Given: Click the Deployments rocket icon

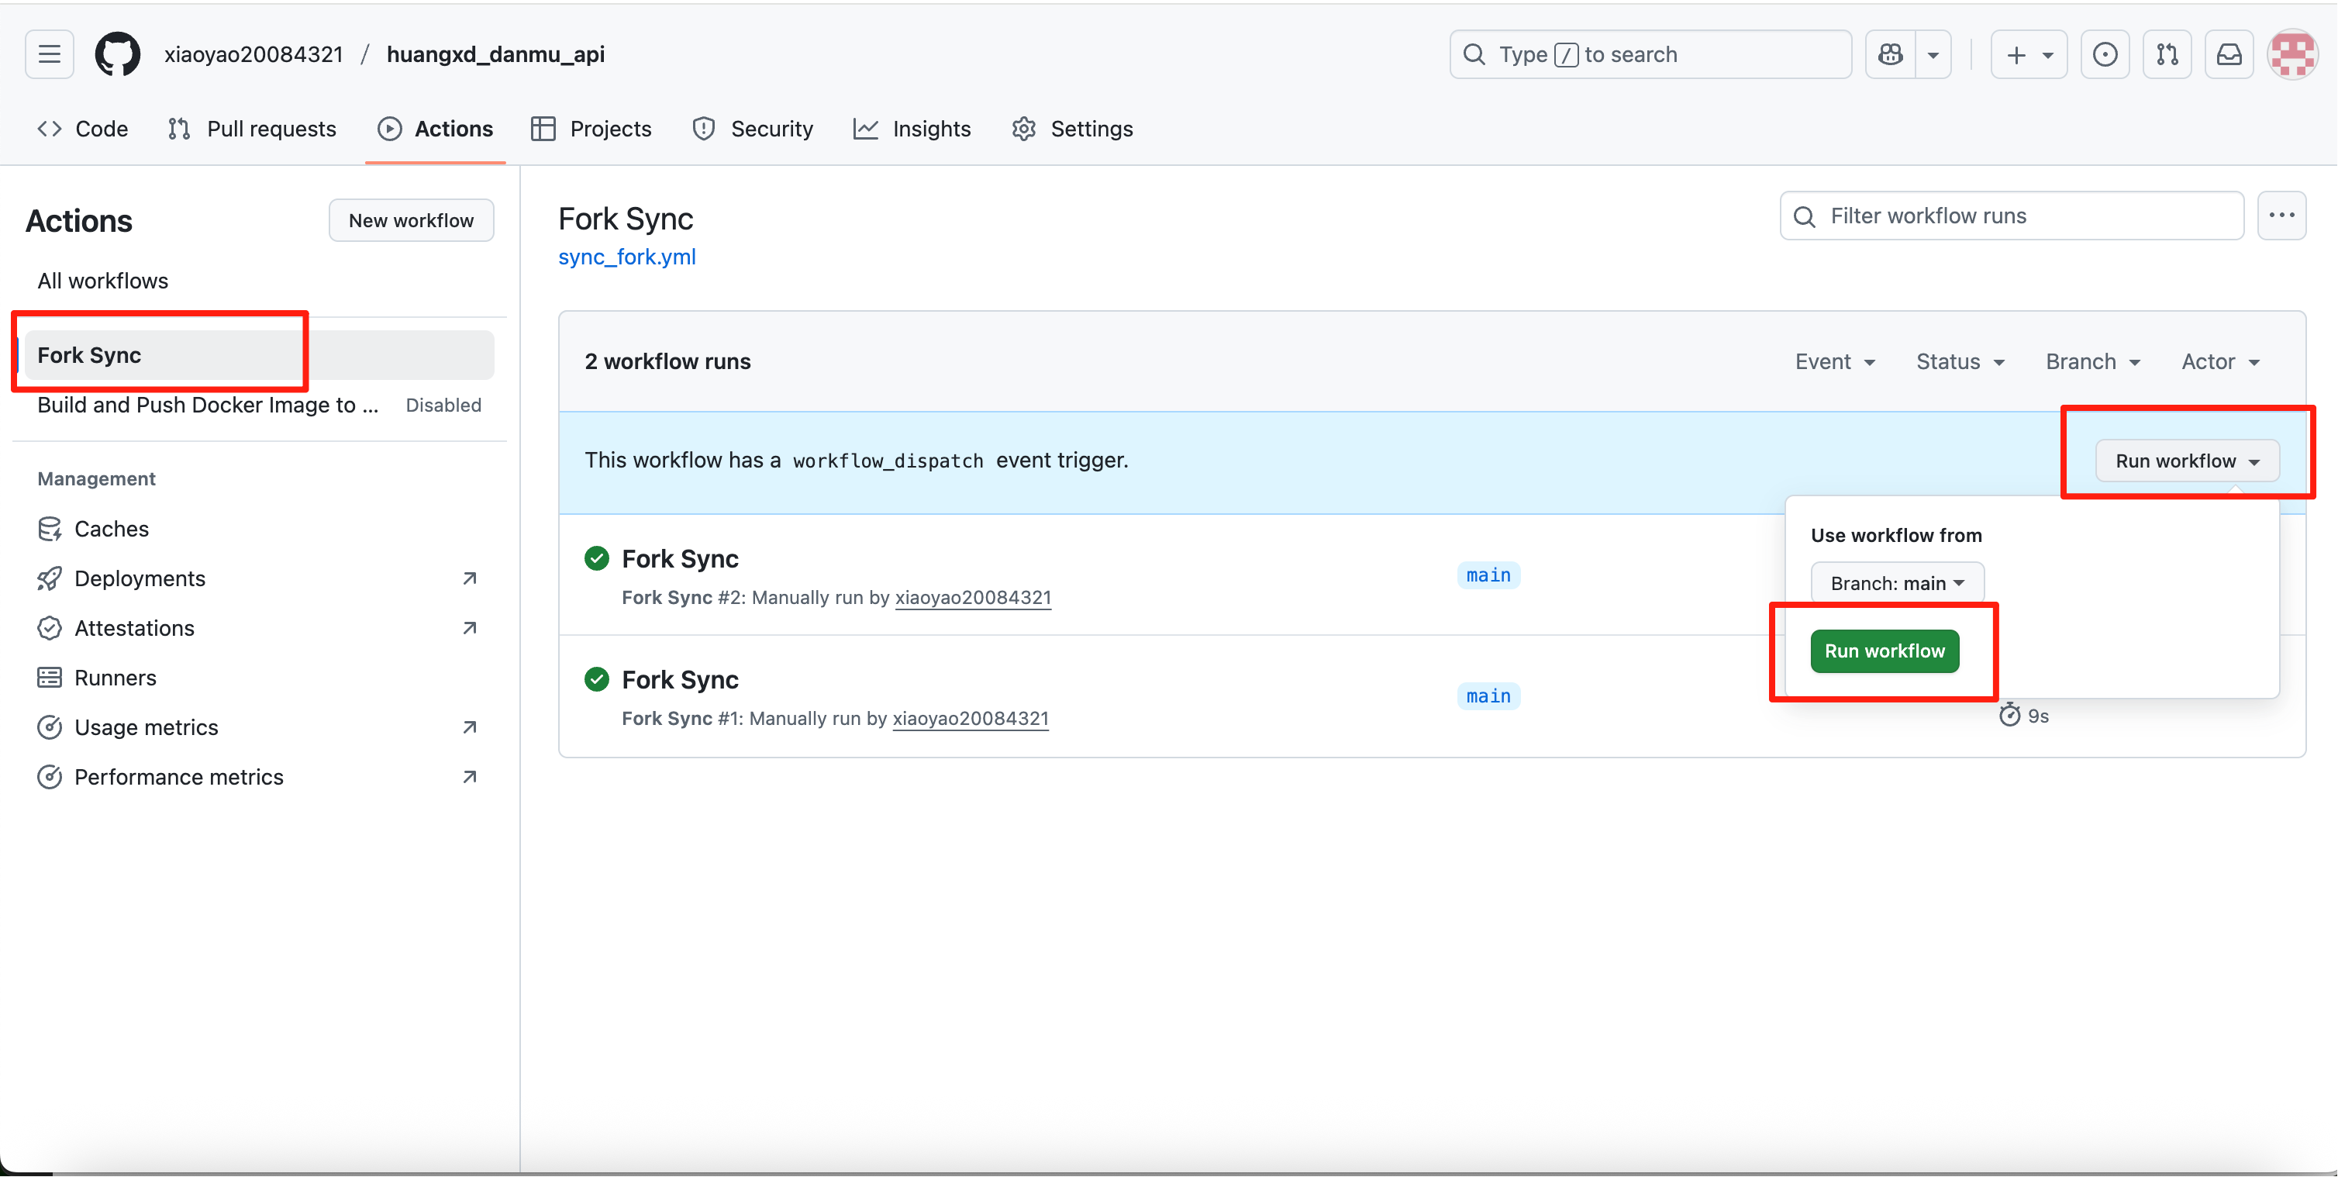Looking at the screenshot, I should (x=50, y=578).
